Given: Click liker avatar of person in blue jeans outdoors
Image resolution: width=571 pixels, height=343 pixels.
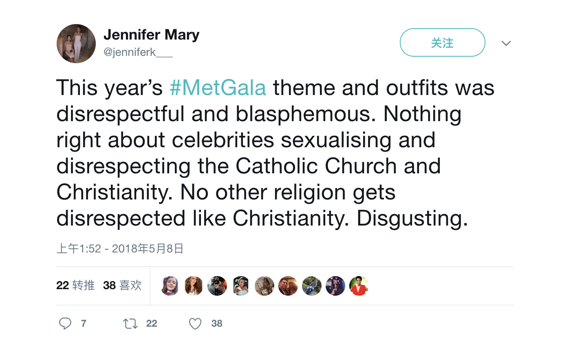Looking at the screenshot, I should (x=312, y=286).
